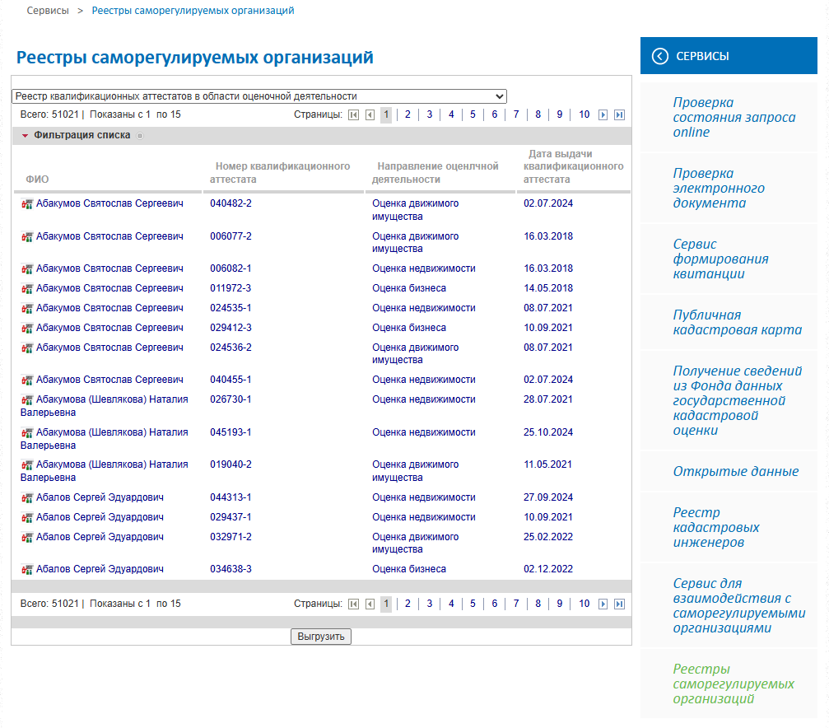Click record icon for certificate 026730-1
829x728 pixels.
point(27,400)
